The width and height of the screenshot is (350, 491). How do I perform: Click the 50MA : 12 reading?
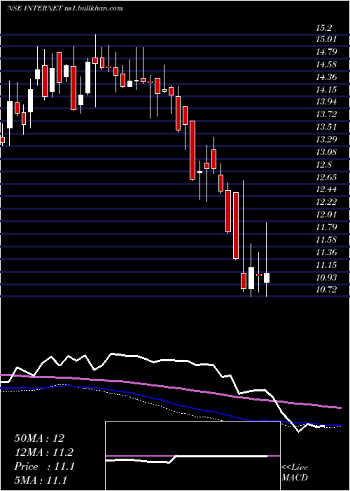pos(39,438)
